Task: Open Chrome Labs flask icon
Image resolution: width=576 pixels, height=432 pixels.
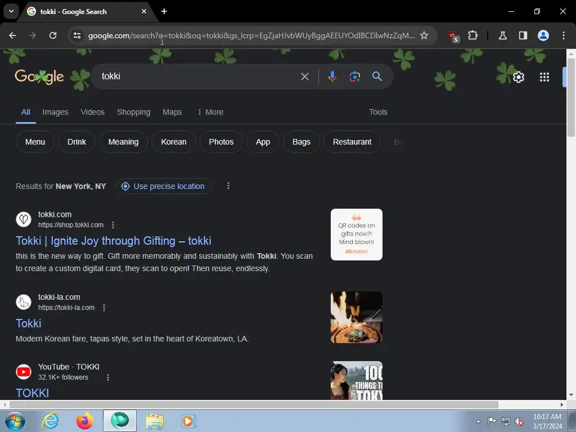Action: 502,35
